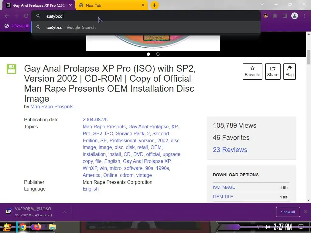Open the vintage topic link
This screenshot has width=311, height=233.
pyautogui.click(x=144, y=175)
